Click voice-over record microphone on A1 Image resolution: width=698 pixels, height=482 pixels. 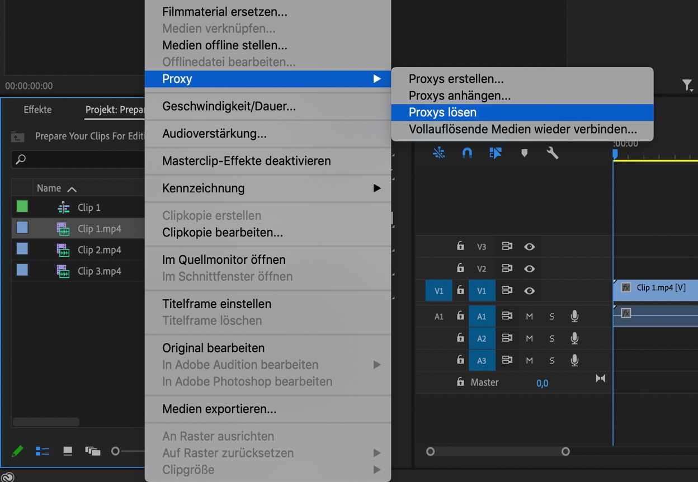574,316
